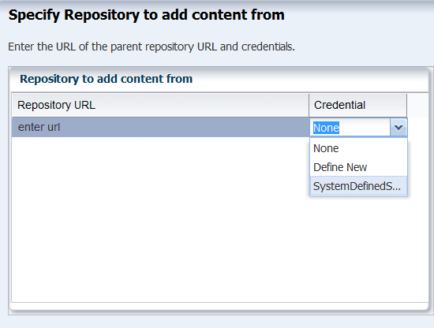
Task: Click the empty area under the dropdown list
Action: (358, 249)
